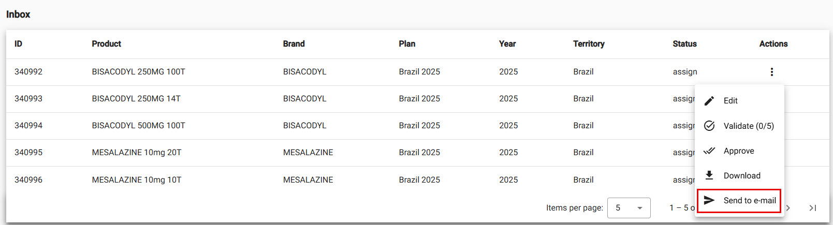Click the ID column header
Screen dimensions: 833x225
point(18,44)
